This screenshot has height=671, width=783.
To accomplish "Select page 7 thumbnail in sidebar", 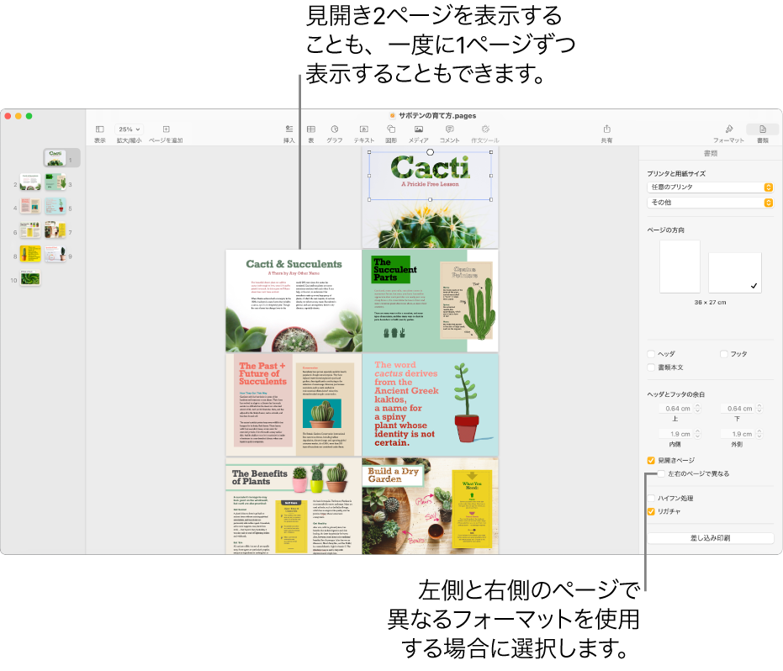I will [x=55, y=230].
